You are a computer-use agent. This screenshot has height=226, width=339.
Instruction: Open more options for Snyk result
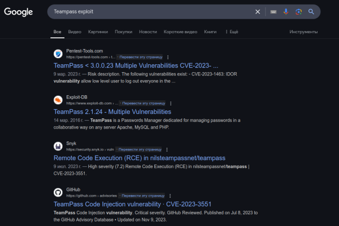point(167,150)
